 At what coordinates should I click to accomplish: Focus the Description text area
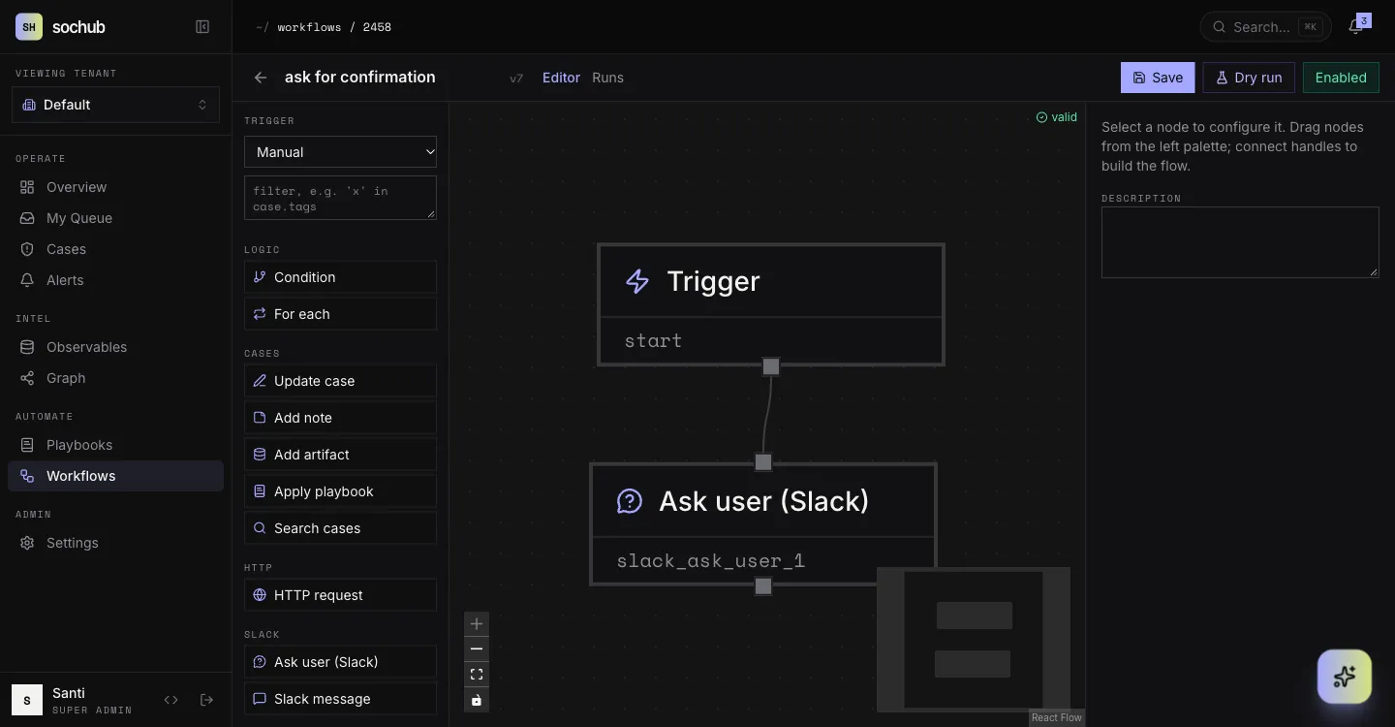click(1240, 242)
